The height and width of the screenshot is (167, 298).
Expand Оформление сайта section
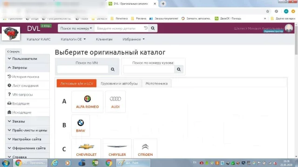[x=27, y=148]
